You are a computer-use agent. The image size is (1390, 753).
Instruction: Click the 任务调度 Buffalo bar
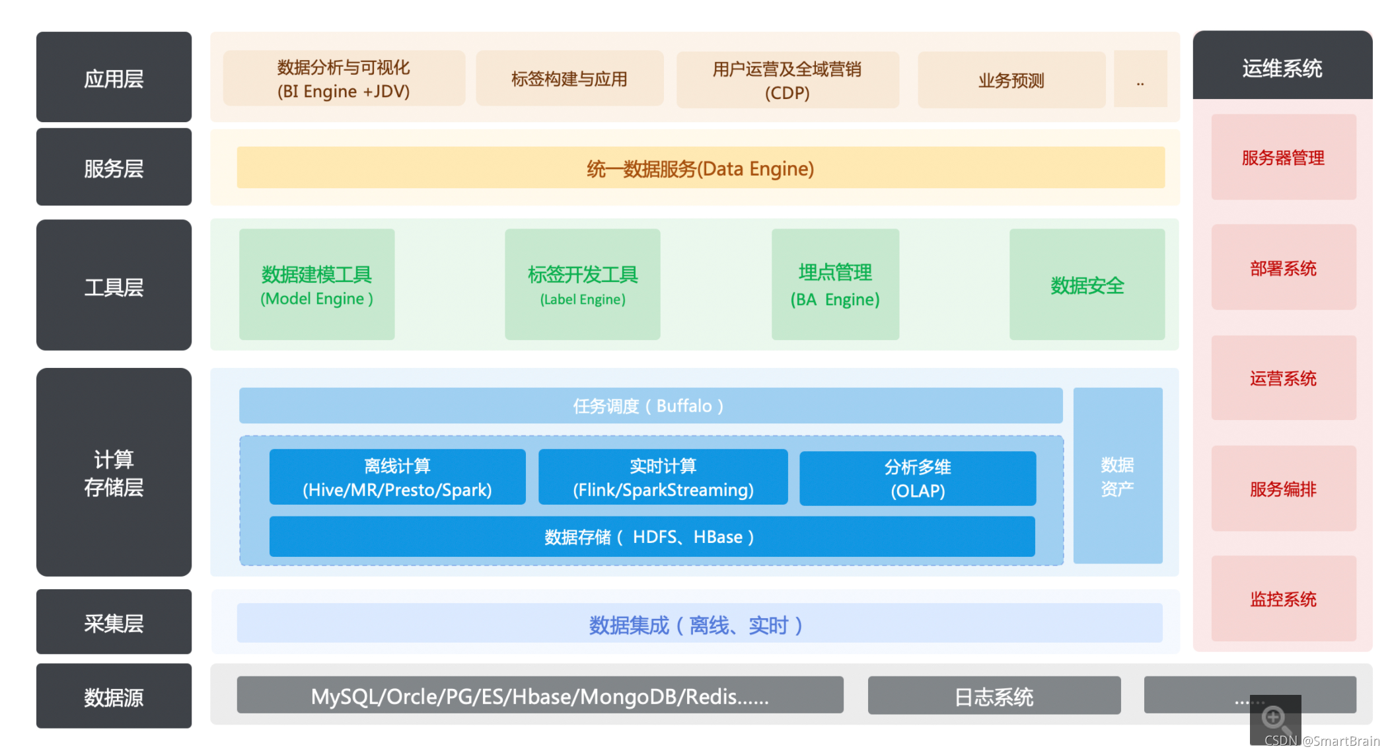(650, 406)
